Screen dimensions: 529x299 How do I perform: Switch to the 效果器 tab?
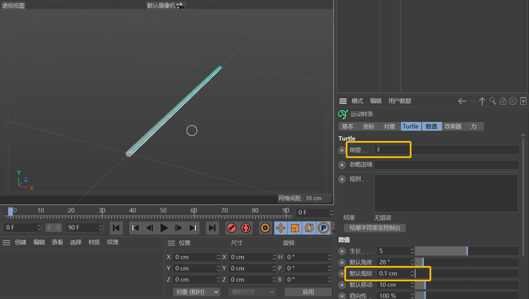[453, 126]
